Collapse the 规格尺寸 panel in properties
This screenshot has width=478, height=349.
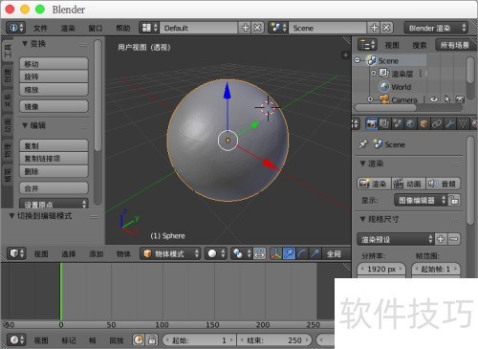point(362,219)
